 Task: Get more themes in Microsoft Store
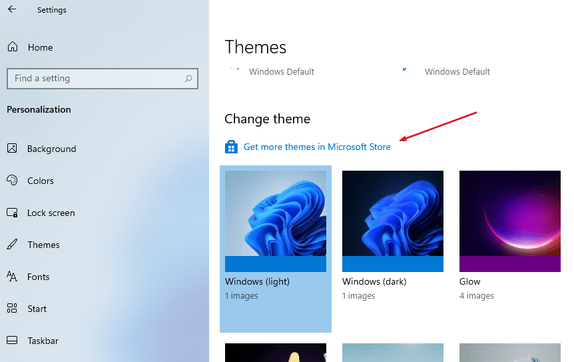pos(317,147)
